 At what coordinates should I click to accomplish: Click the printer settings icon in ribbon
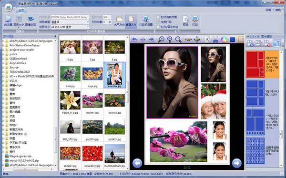146,21
